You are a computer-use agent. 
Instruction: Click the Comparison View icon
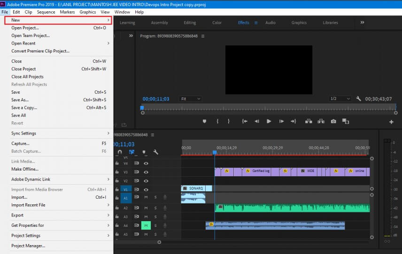click(x=346, y=121)
